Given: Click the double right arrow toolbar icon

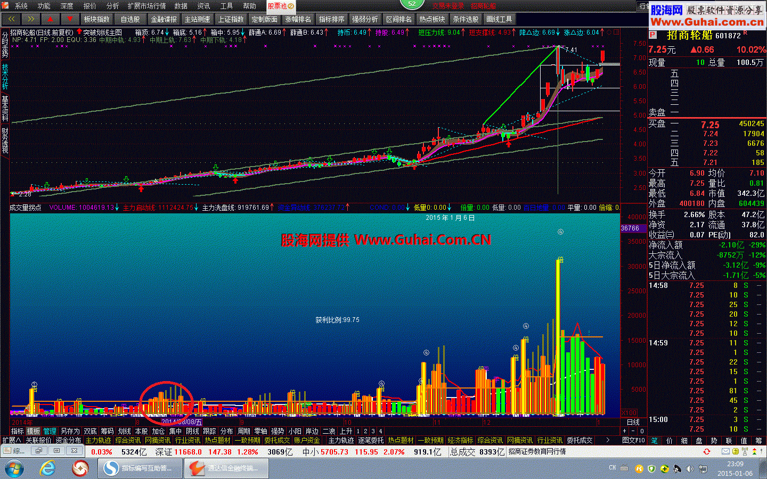Looking at the screenshot, I should (x=31, y=19).
